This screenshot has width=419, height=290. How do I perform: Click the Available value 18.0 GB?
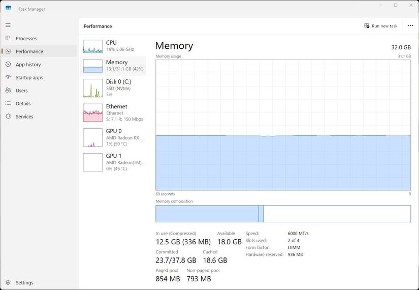click(x=229, y=242)
